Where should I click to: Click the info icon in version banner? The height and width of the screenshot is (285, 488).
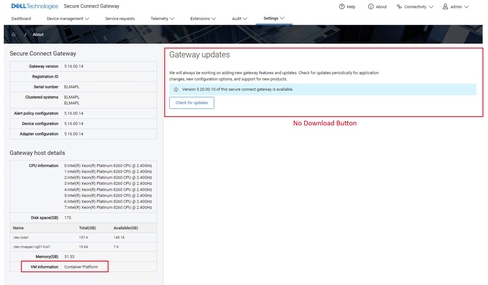(176, 89)
